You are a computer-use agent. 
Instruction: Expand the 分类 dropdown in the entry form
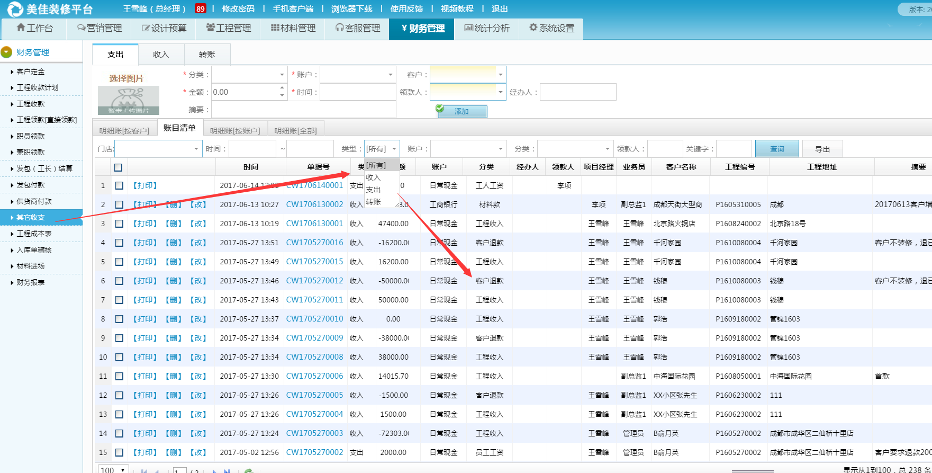[x=282, y=75]
